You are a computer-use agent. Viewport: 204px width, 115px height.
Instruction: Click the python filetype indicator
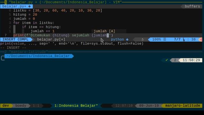click(x=117, y=39)
